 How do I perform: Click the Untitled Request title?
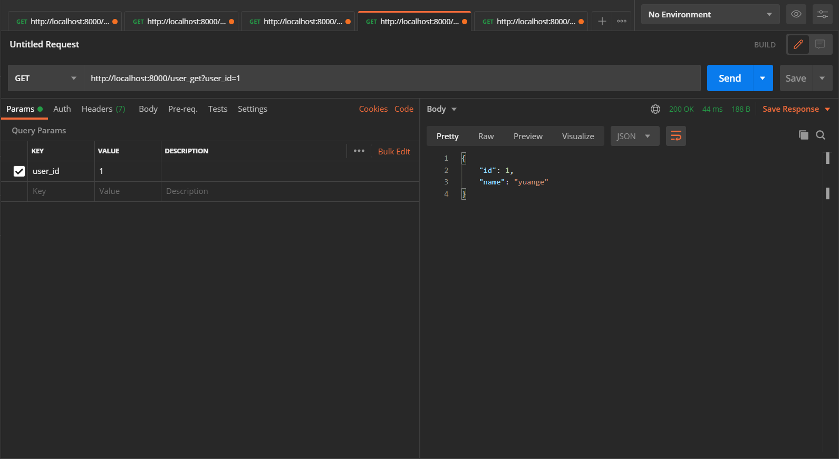[x=44, y=44]
